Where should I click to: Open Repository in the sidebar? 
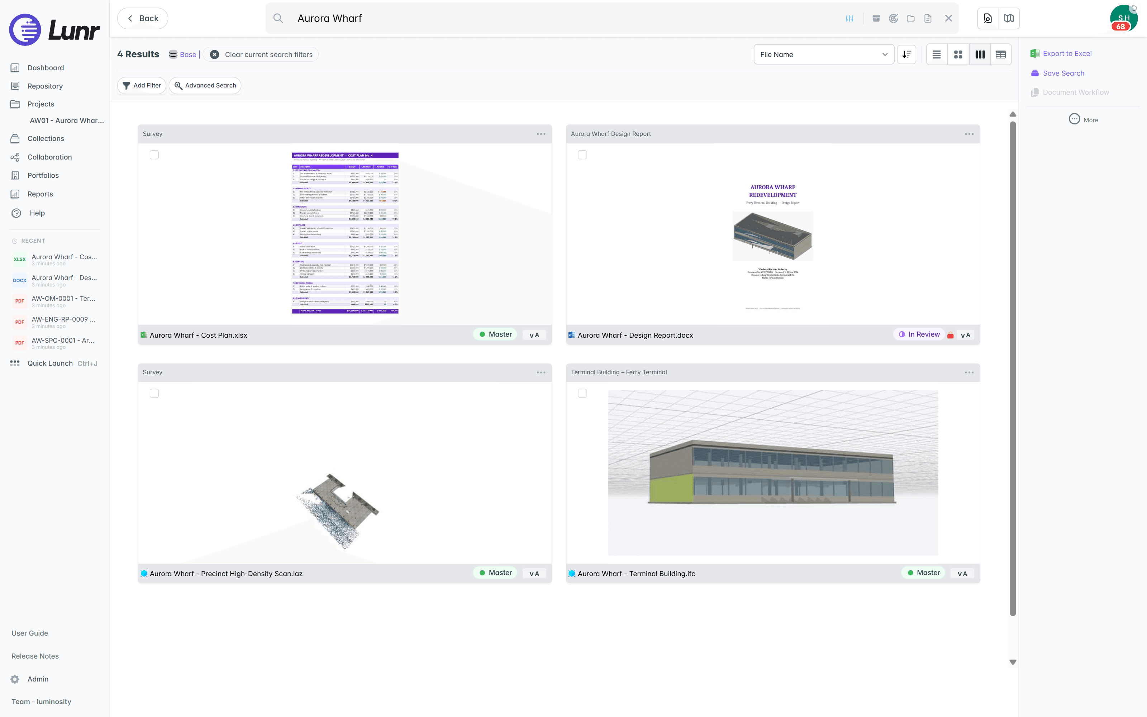point(45,86)
